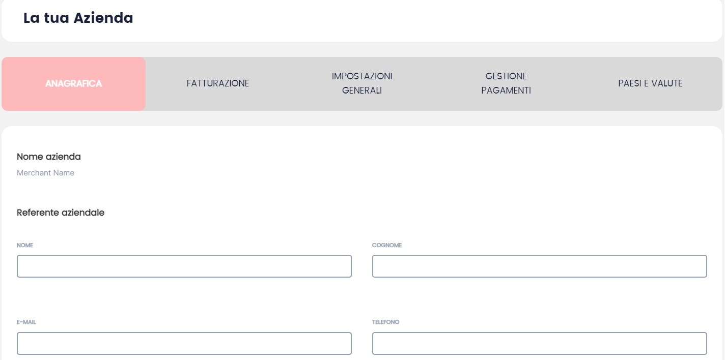
Task: Go to the Gestione Pagamenti tab
Action: click(x=506, y=83)
